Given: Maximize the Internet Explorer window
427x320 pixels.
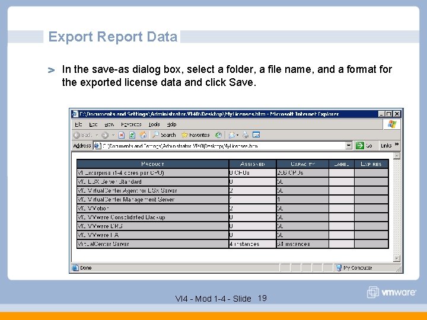Looking at the screenshot, I should pos(390,114).
